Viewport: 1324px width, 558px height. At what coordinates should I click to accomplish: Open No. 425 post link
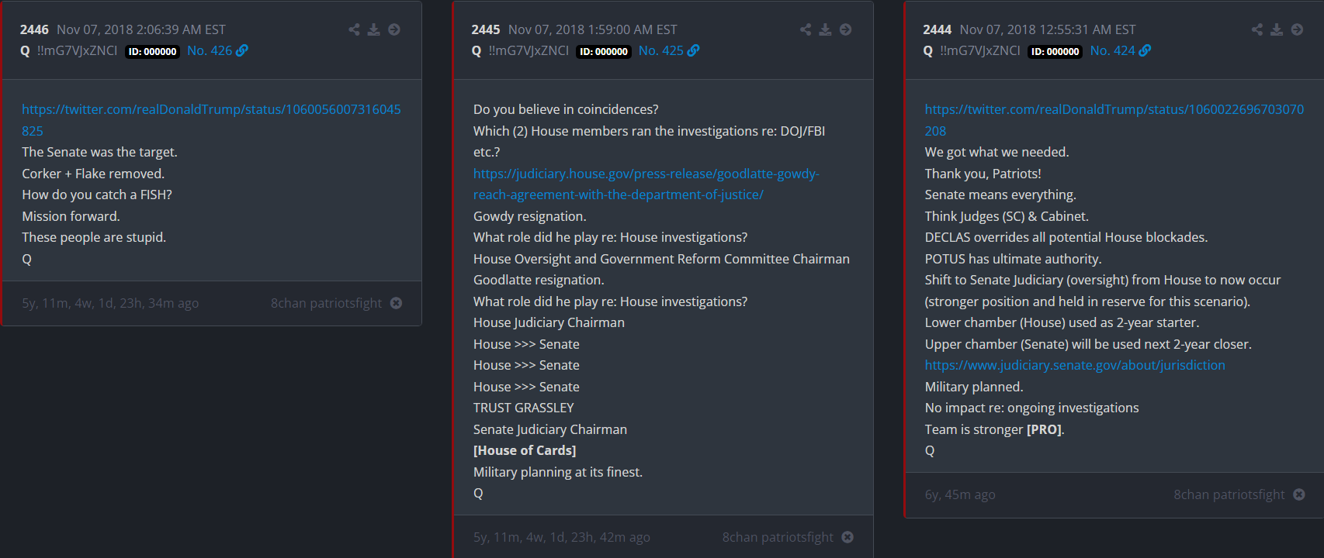coord(661,50)
